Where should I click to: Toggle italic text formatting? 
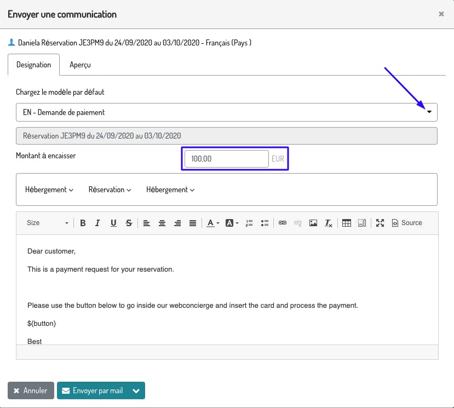click(x=98, y=223)
